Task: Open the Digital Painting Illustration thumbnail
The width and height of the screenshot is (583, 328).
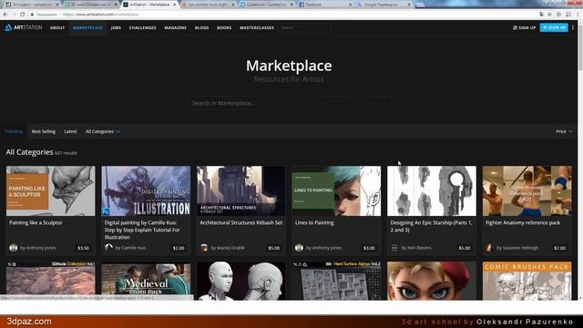Action: (x=146, y=190)
